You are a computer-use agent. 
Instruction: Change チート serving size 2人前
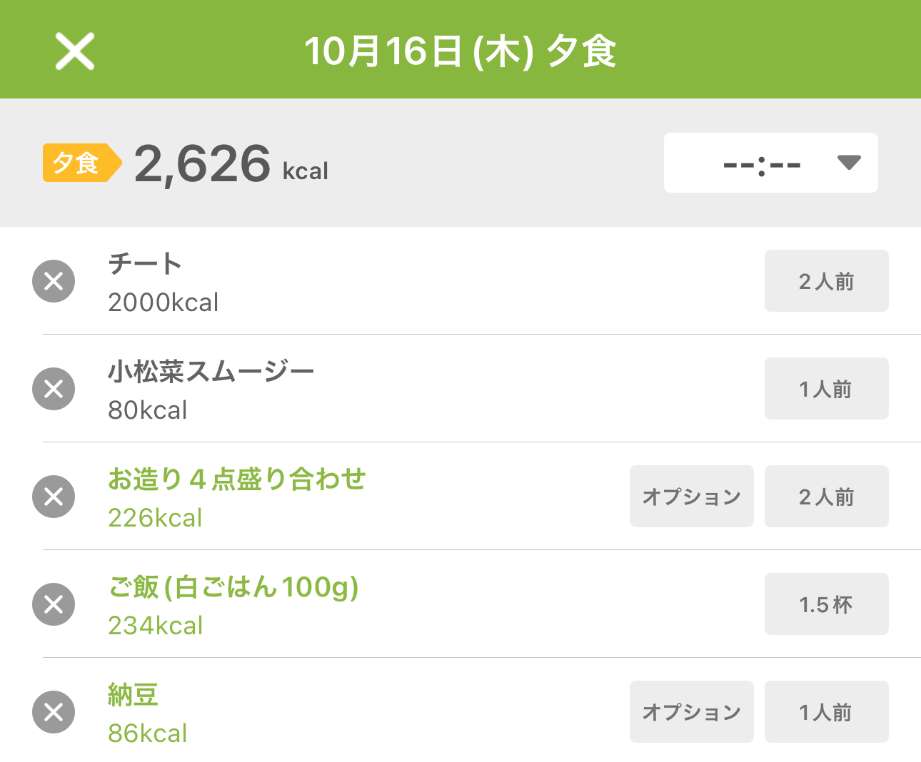(826, 281)
